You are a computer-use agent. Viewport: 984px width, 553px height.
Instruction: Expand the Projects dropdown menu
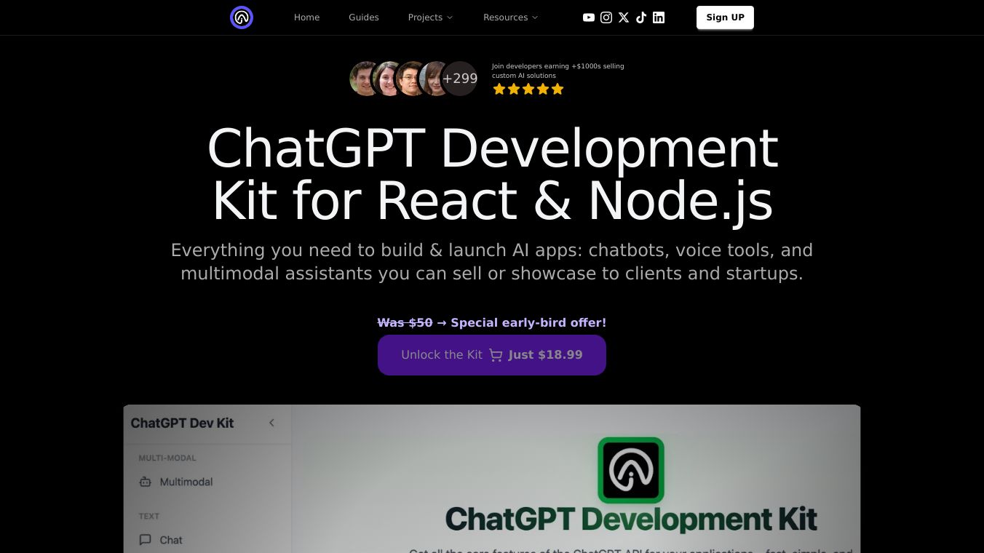coord(430,17)
